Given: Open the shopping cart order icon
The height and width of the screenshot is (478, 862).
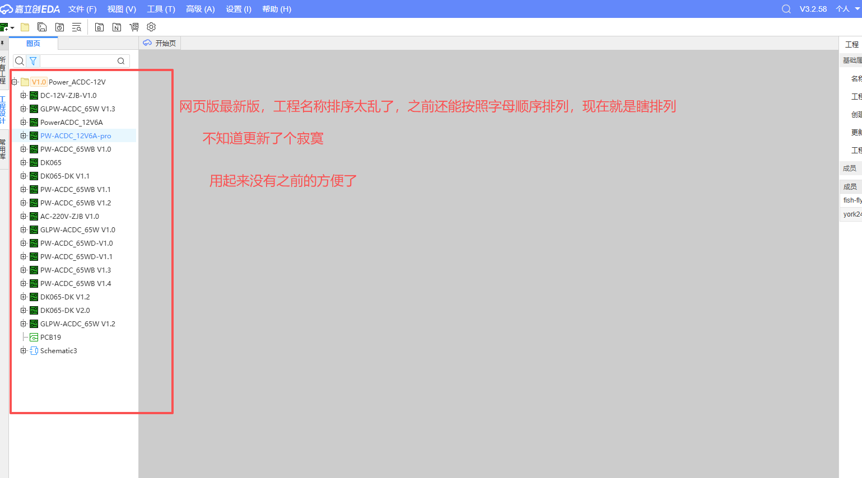Looking at the screenshot, I should 134,27.
